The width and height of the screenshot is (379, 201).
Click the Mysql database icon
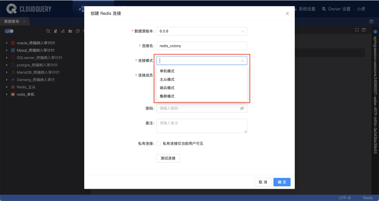point(13,50)
